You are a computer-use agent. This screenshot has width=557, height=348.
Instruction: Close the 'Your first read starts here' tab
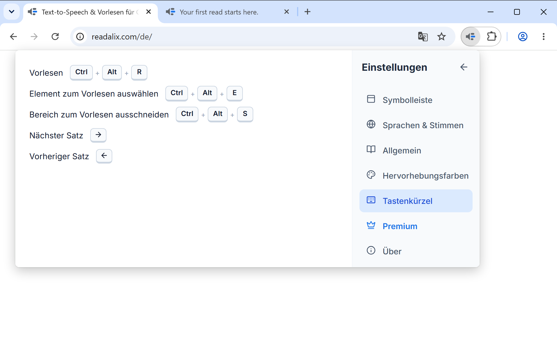tap(287, 12)
